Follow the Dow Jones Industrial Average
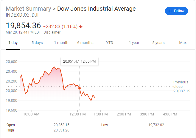Screen dimensions: 196x138 tap(176, 11)
